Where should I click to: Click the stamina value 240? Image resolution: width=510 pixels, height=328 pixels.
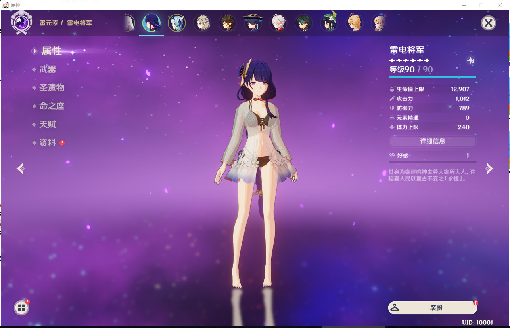point(464,127)
